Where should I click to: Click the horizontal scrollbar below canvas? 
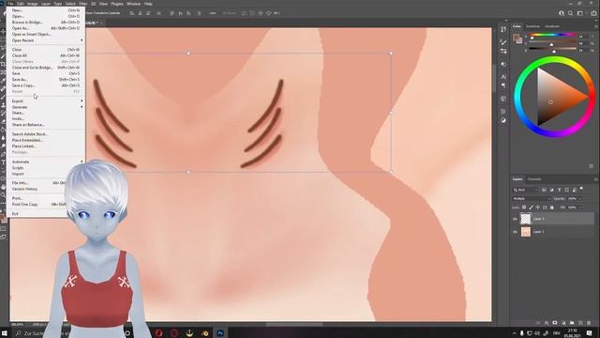click(294, 324)
